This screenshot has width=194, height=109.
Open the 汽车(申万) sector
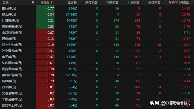tap(9, 87)
